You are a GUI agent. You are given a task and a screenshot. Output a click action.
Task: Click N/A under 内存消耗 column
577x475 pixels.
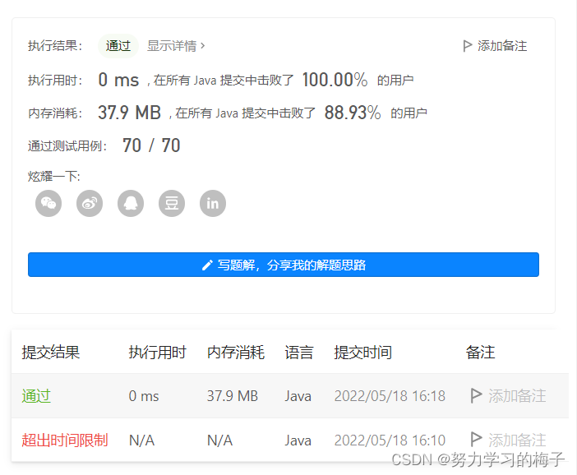pyautogui.click(x=219, y=440)
